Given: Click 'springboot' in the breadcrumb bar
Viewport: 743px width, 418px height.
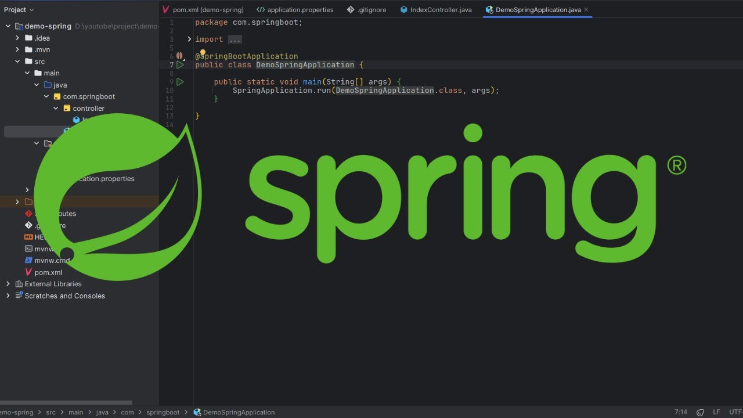Looking at the screenshot, I should tap(163, 412).
